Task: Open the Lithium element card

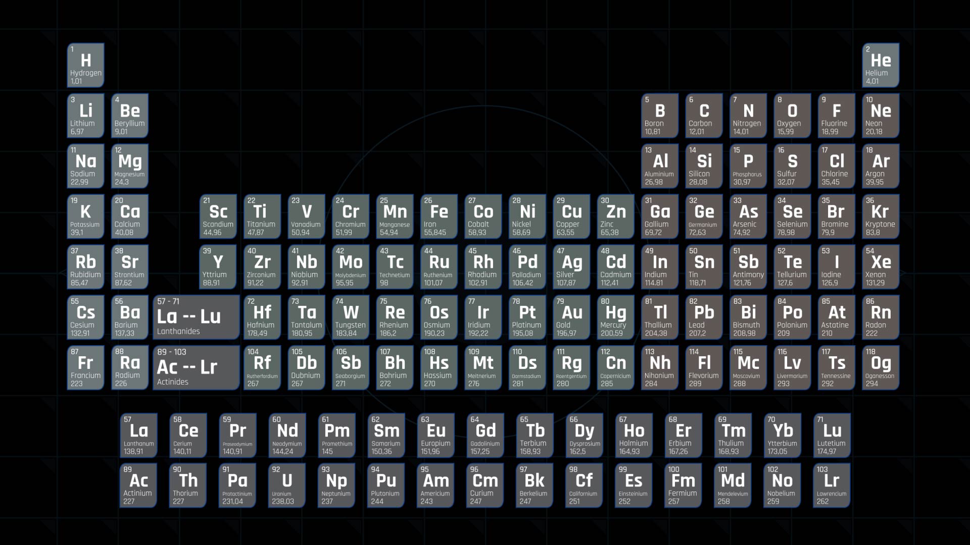Action: [86, 116]
